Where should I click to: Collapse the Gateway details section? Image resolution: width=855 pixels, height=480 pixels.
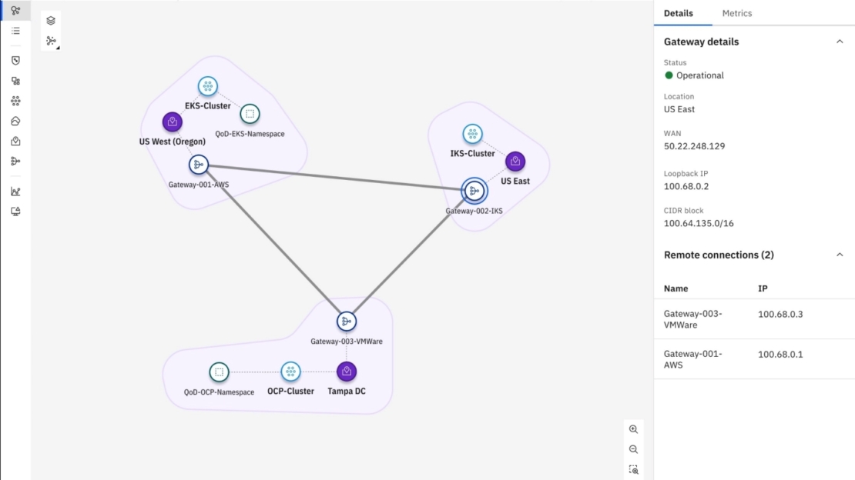click(x=840, y=42)
